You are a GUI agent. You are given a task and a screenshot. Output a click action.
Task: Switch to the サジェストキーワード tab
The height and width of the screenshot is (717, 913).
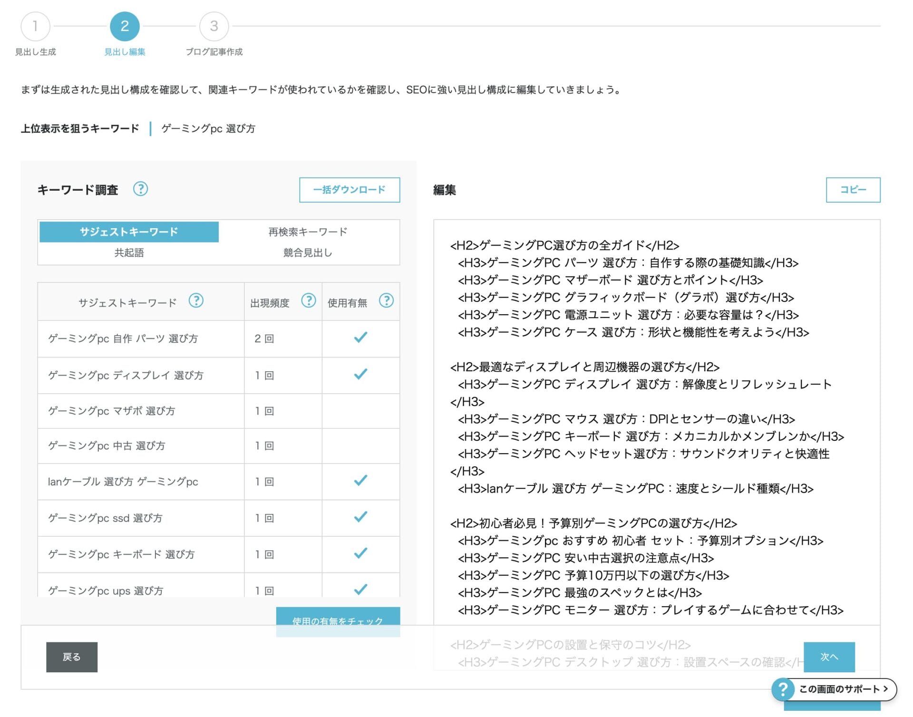[129, 232]
